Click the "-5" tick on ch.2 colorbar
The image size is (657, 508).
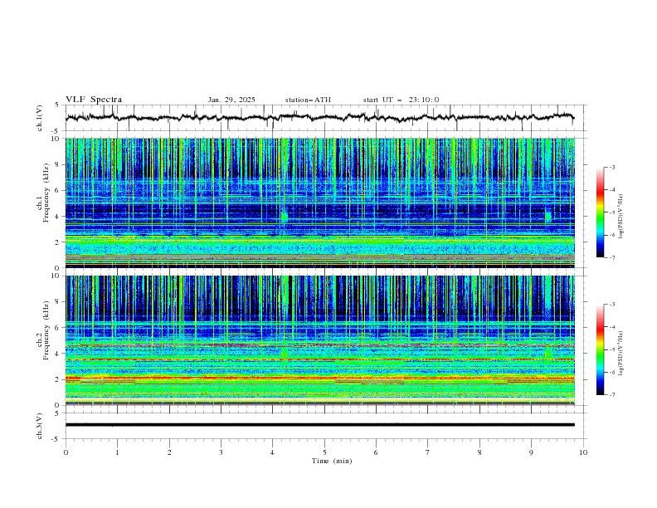coord(612,349)
